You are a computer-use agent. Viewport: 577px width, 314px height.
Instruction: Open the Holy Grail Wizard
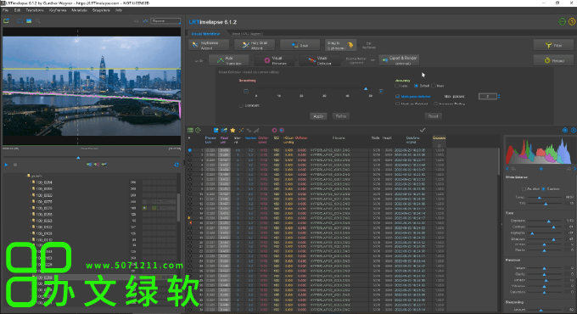[255, 45]
